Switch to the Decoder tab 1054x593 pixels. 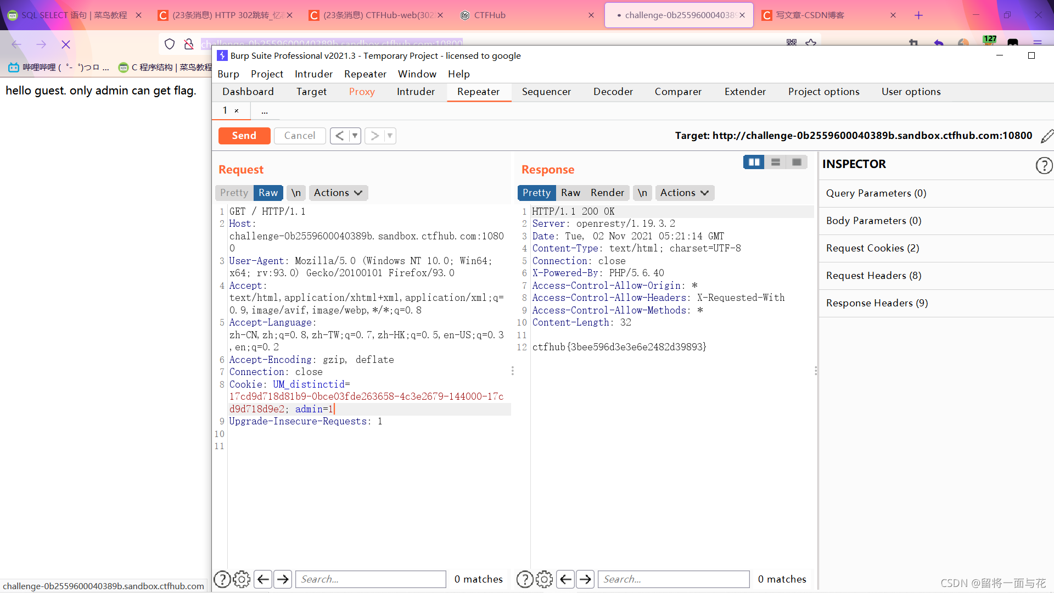613,92
